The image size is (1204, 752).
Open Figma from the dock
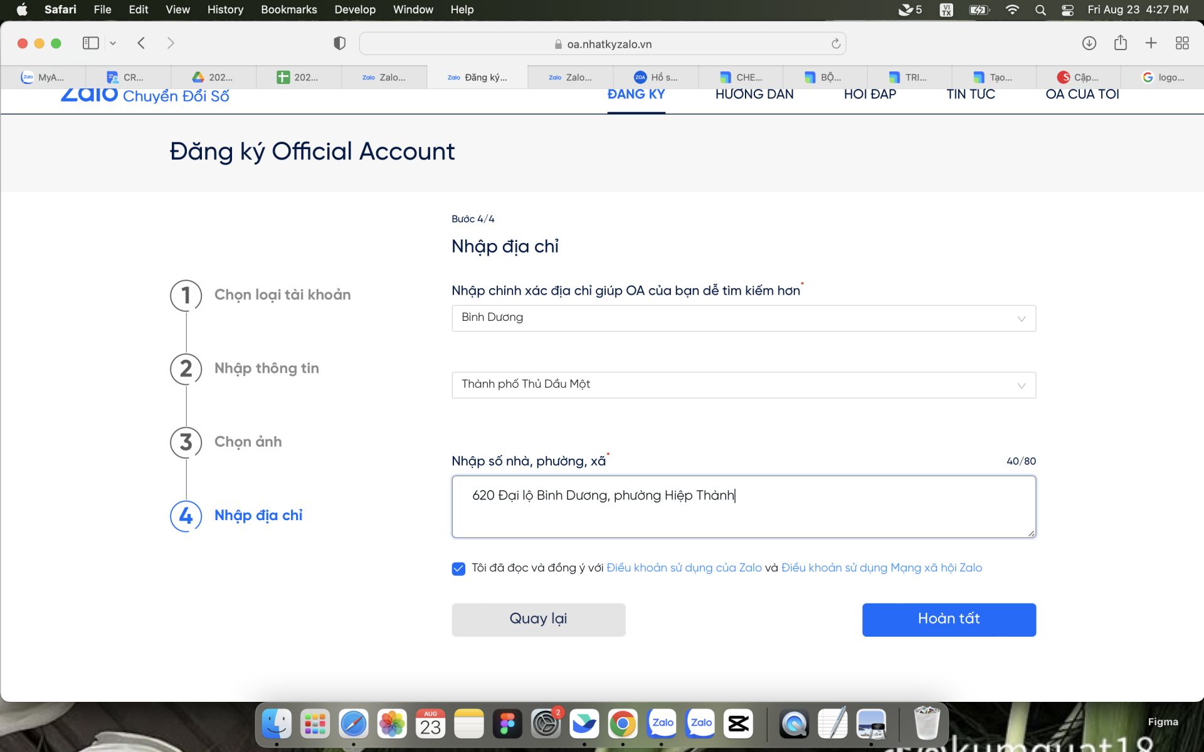507,724
